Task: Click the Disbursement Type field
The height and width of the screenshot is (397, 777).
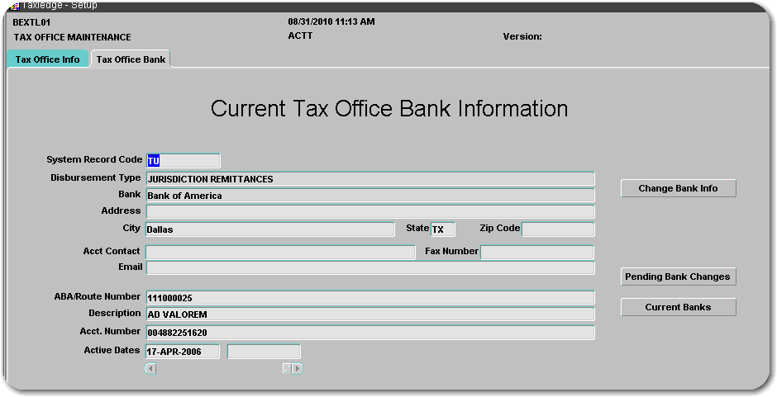Action: [369, 179]
